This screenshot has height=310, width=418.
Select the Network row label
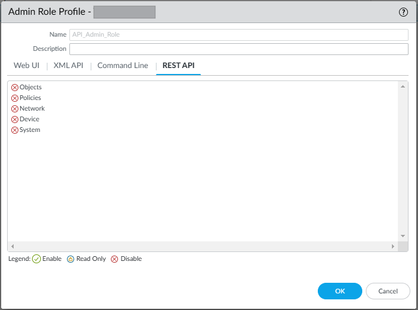click(32, 109)
